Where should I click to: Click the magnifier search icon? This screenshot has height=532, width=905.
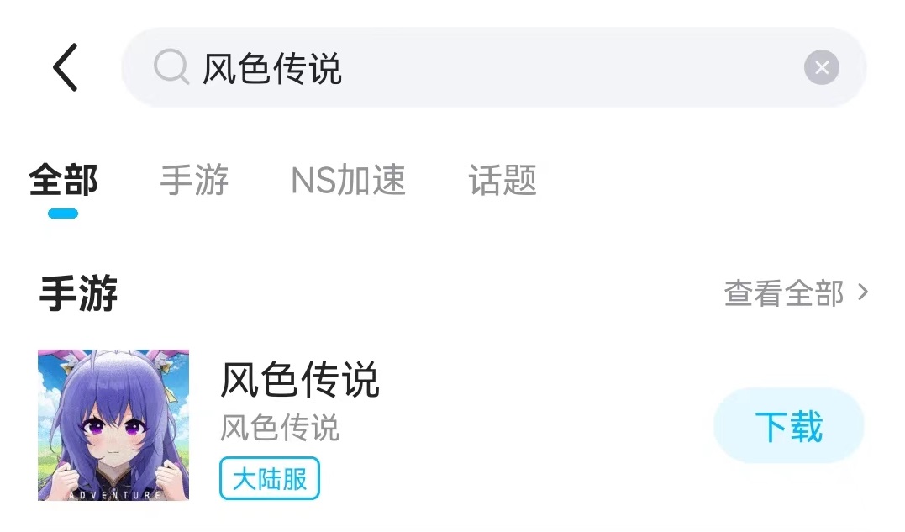[171, 68]
